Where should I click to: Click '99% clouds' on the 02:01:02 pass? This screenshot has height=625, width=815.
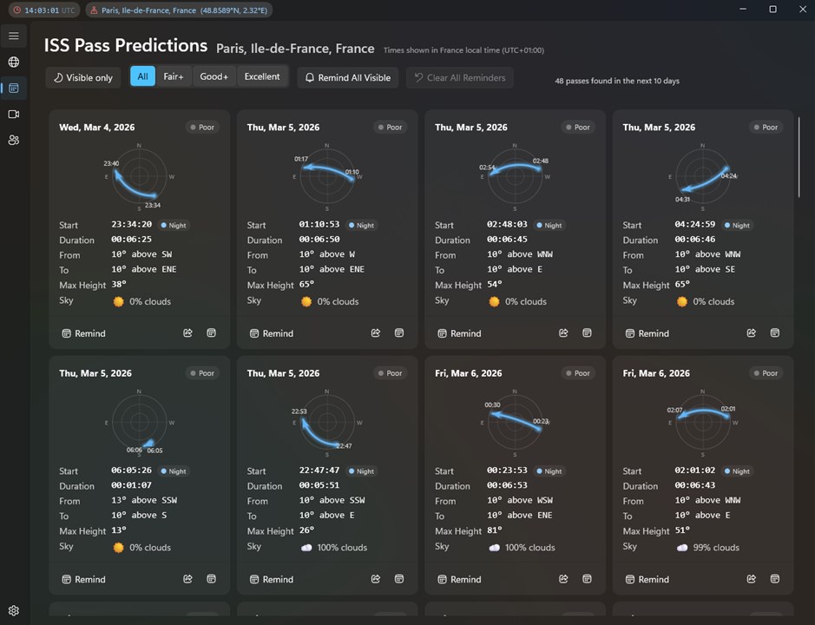(716, 548)
